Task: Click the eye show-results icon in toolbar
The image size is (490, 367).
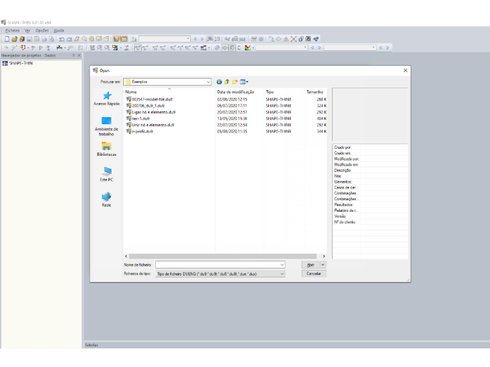Action: coord(210,39)
